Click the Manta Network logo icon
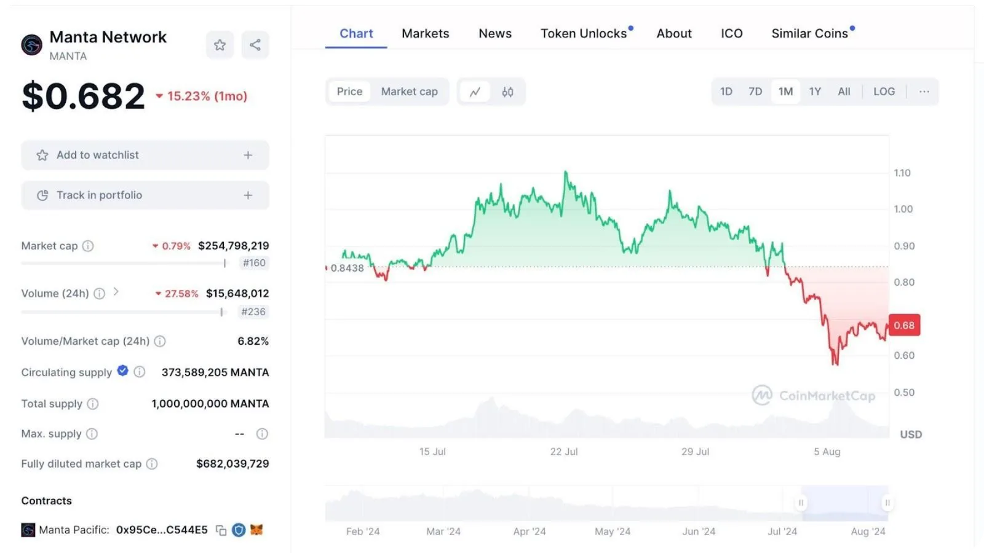The width and height of the screenshot is (984, 553). click(x=32, y=45)
